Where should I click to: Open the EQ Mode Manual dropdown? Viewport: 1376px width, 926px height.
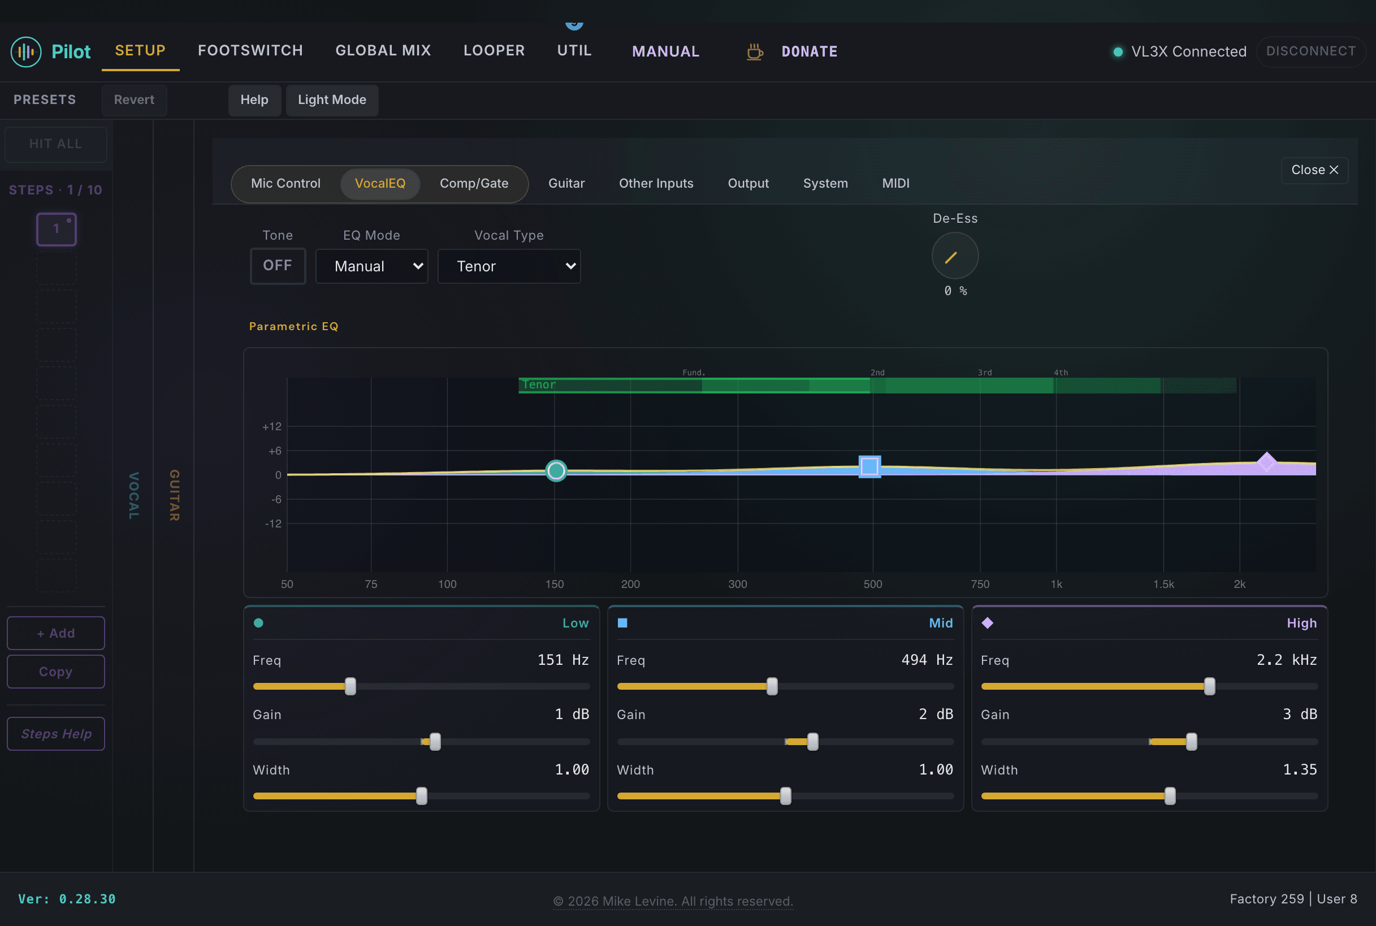[x=371, y=266]
